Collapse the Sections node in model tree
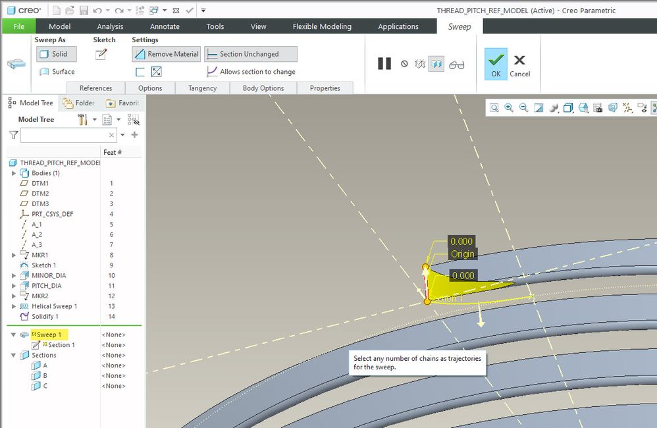 coord(14,356)
